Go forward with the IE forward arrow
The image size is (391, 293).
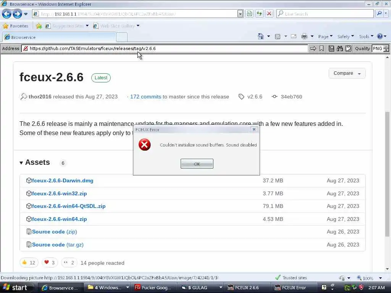pos(17,14)
